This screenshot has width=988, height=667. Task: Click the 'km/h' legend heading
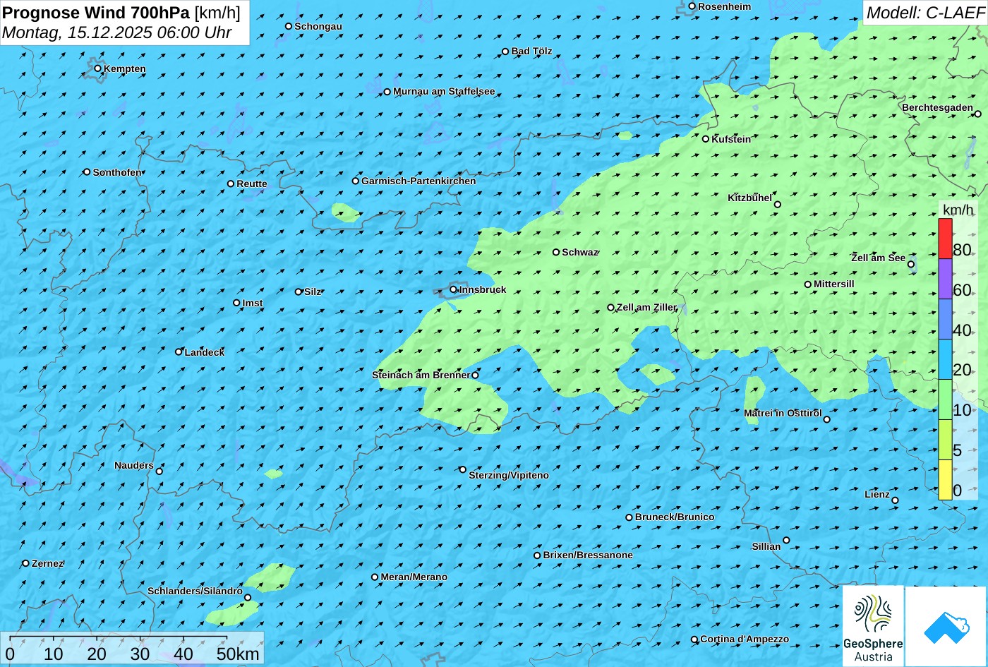(958, 210)
